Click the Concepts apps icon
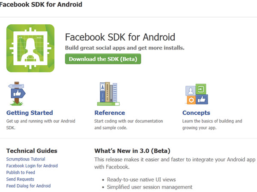Screen dimensions: 257x192 coord(196,94)
